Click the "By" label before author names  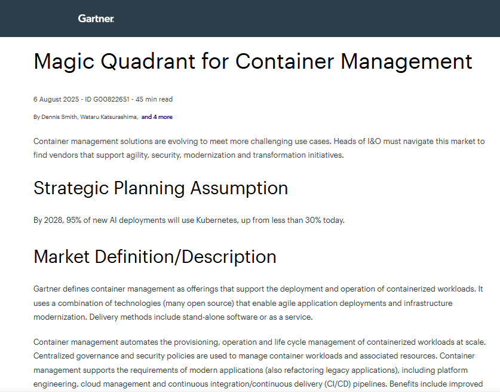click(x=36, y=117)
